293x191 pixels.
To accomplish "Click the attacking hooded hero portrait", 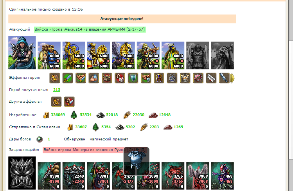I will click(22, 53).
